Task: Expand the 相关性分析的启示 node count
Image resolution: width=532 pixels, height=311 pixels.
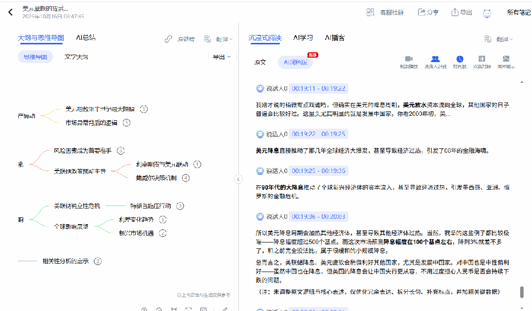Action: pyautogui.click(x=98, y=261)
